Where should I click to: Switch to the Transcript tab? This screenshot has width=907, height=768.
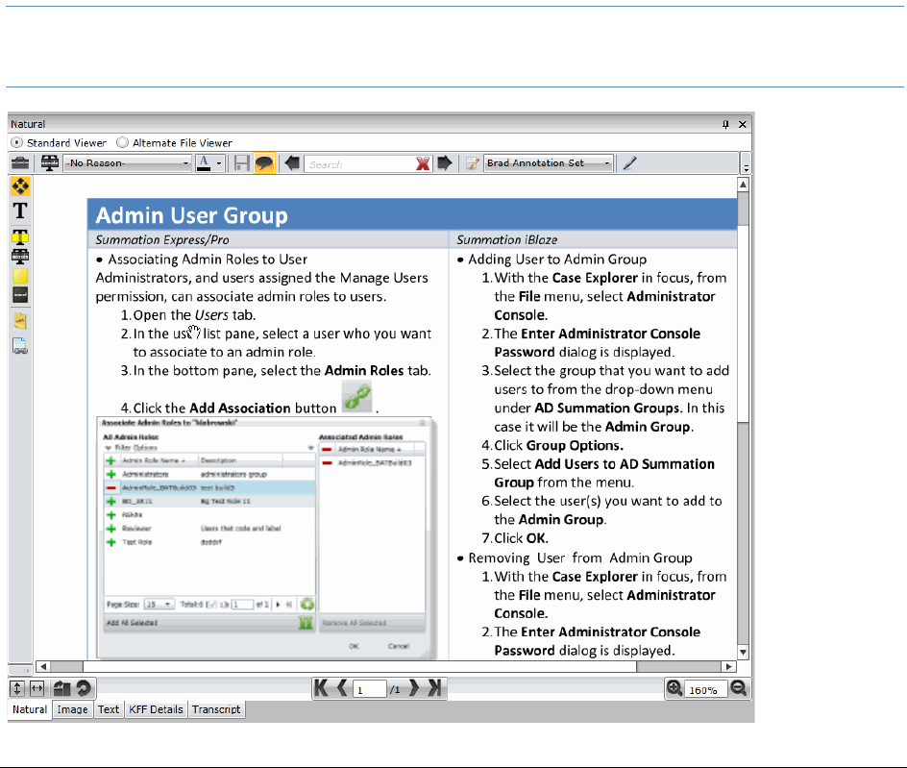[x=216, y=709]
